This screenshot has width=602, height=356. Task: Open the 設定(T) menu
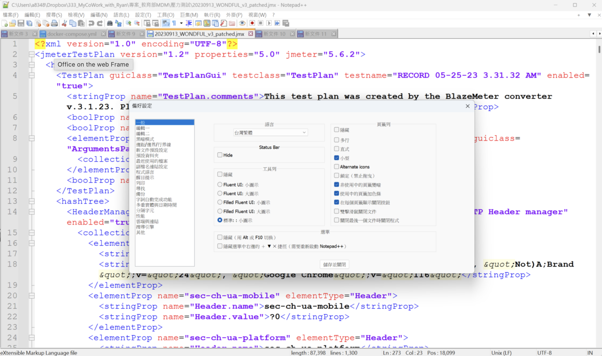click(143, 15)
